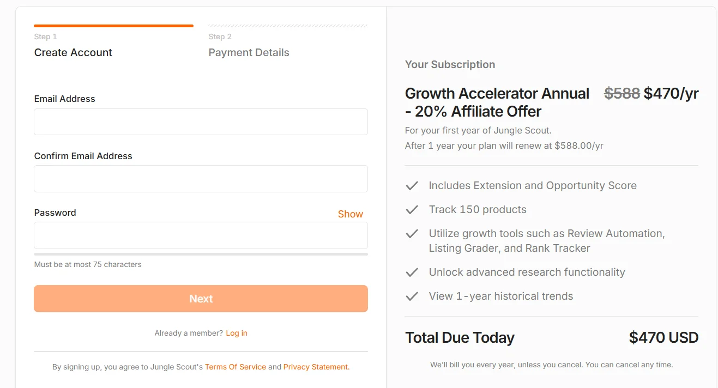
Task: Toggle password visibility with Show
Action: (350, 214)
